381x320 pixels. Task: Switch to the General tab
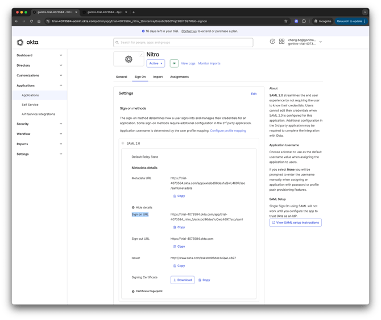121,77
